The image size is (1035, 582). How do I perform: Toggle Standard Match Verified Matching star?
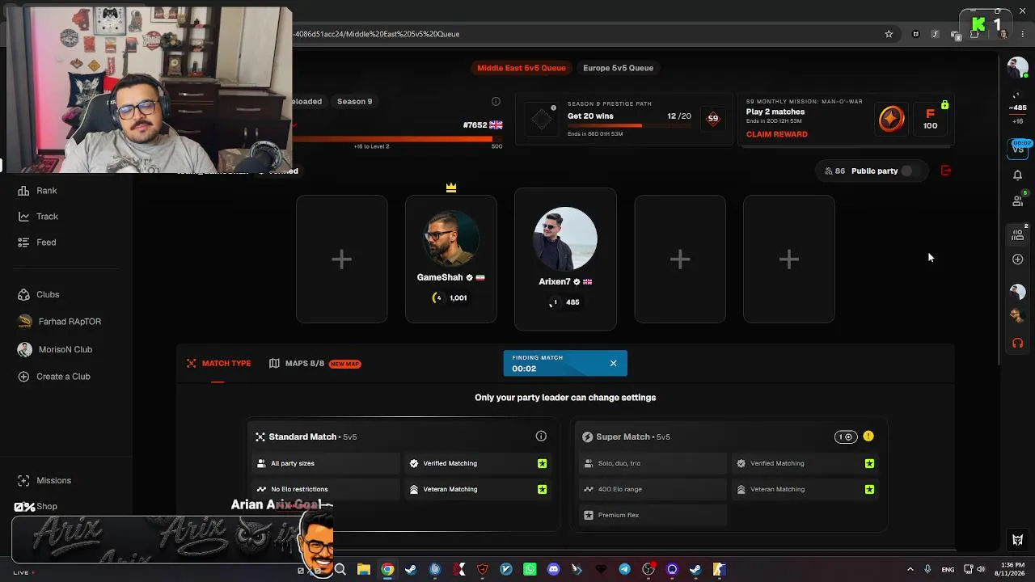click(542, 464)
